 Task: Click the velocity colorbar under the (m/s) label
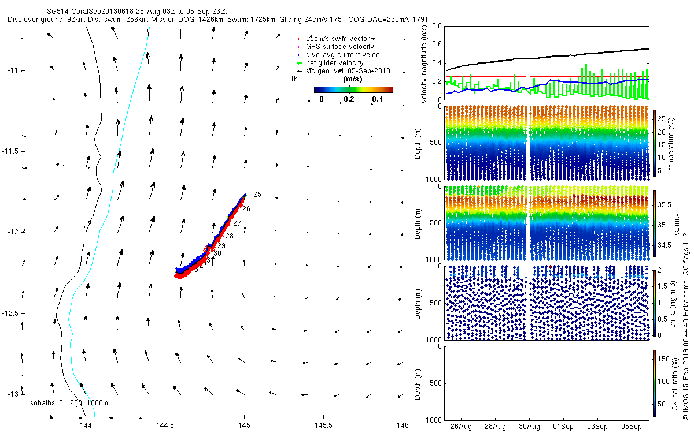click(353, 89)
